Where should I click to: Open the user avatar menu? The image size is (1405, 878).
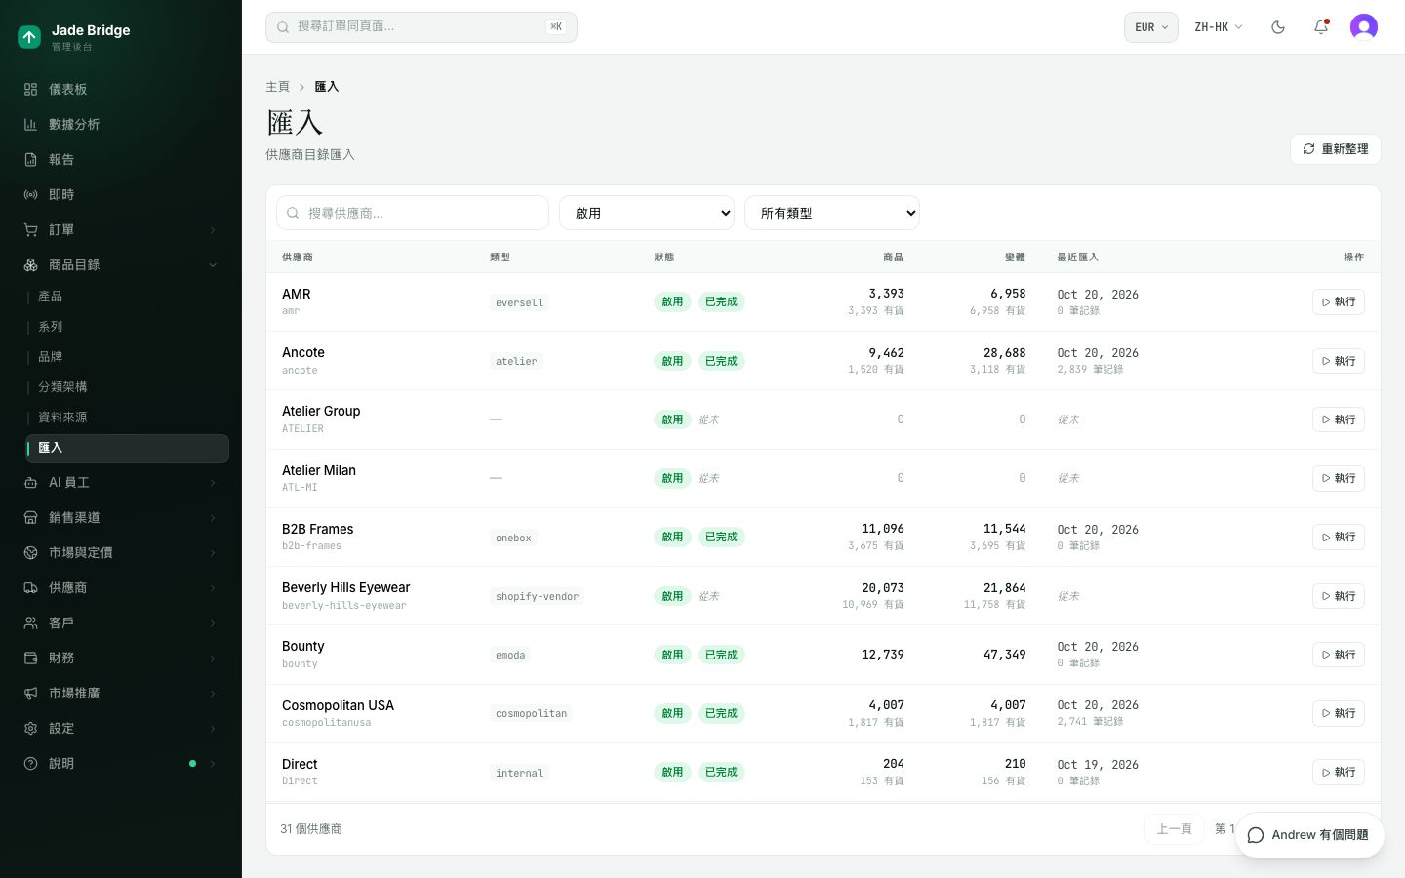click(1364, 27)
